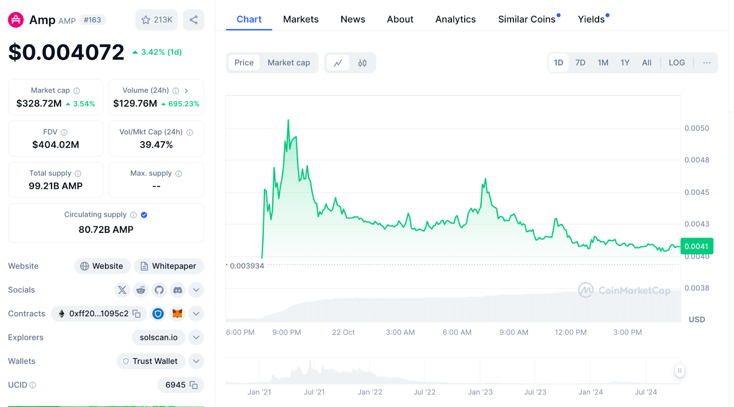Viewport: 734px width, 407px height.
Task: Click UCID info icon
Action: click(x=33, y=385)
